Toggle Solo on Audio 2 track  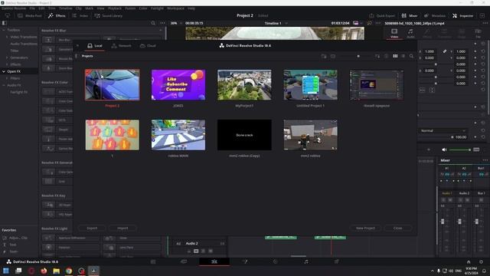point(203,251)
